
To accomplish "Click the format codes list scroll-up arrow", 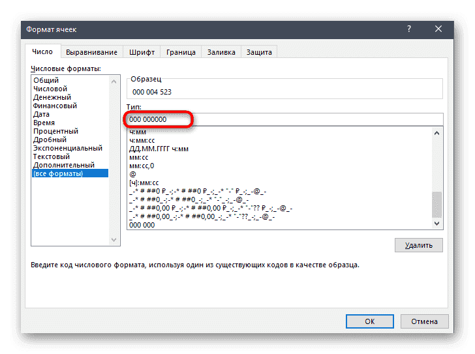I will (x=437, y=133).
